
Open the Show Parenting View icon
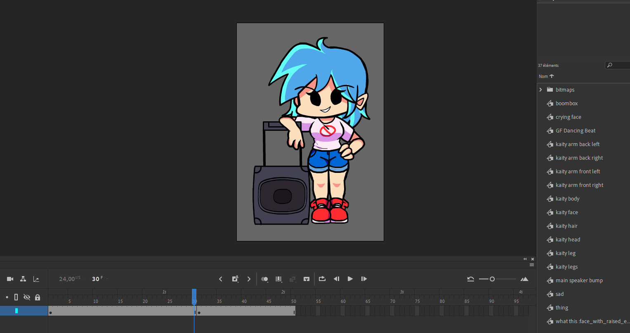click(x=23, y=279)
